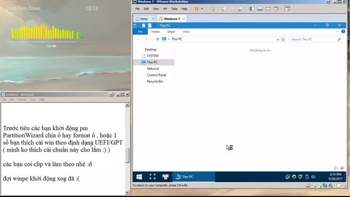Open Notepad View menu
The width and height of the screenshot is (350, 197).
point(33,100)
